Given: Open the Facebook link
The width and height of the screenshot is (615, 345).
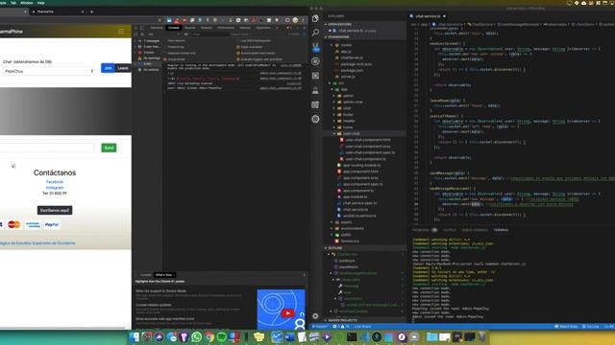Looking at the screenshot, I should tap(55, 182).
